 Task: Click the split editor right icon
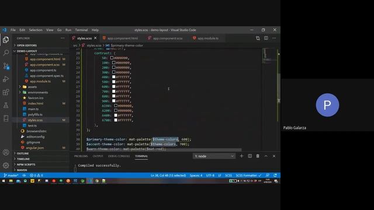[266, 38]
